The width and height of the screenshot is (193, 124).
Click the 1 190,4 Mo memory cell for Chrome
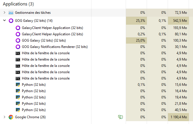click(x=178, y=117)
